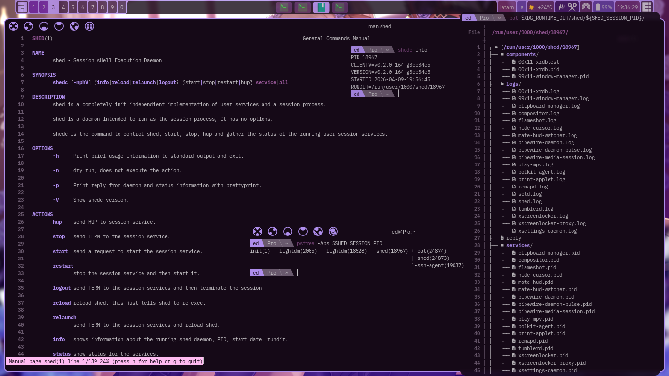Select the current workspace 3

(x=53, y=7)
